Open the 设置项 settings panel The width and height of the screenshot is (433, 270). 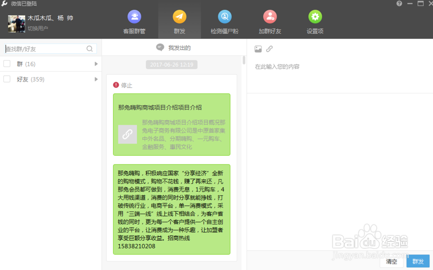pyautogui.click(x=315, y=21)
